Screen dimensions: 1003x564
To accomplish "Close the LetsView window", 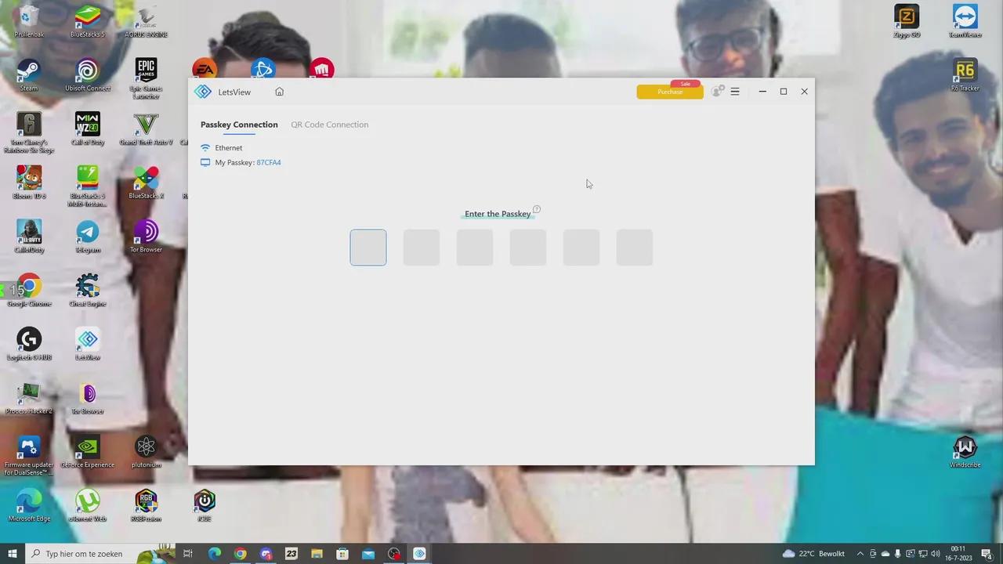I will 804,92.
